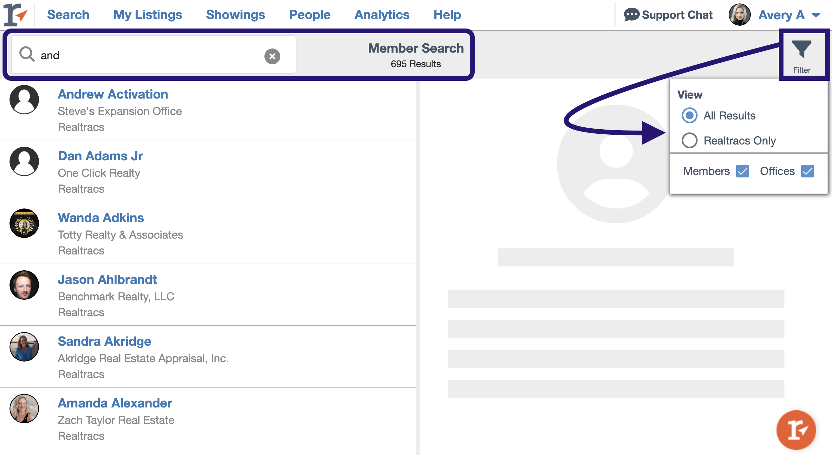Viewport: 832px width, 455px height.
Task: Open Support Chat bubble icon
Action: 631,15
